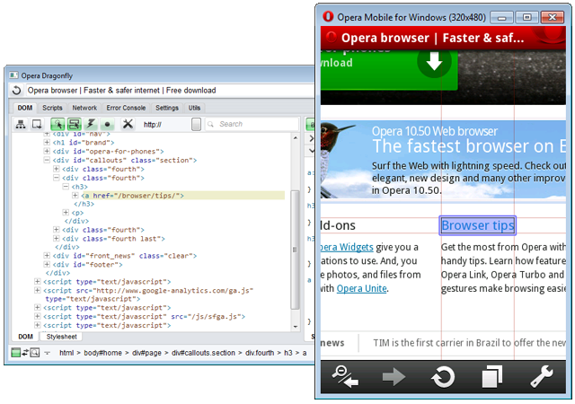Open the Settings tab in Dragonfly
The image size is (575, 404).
coord(167,108)
